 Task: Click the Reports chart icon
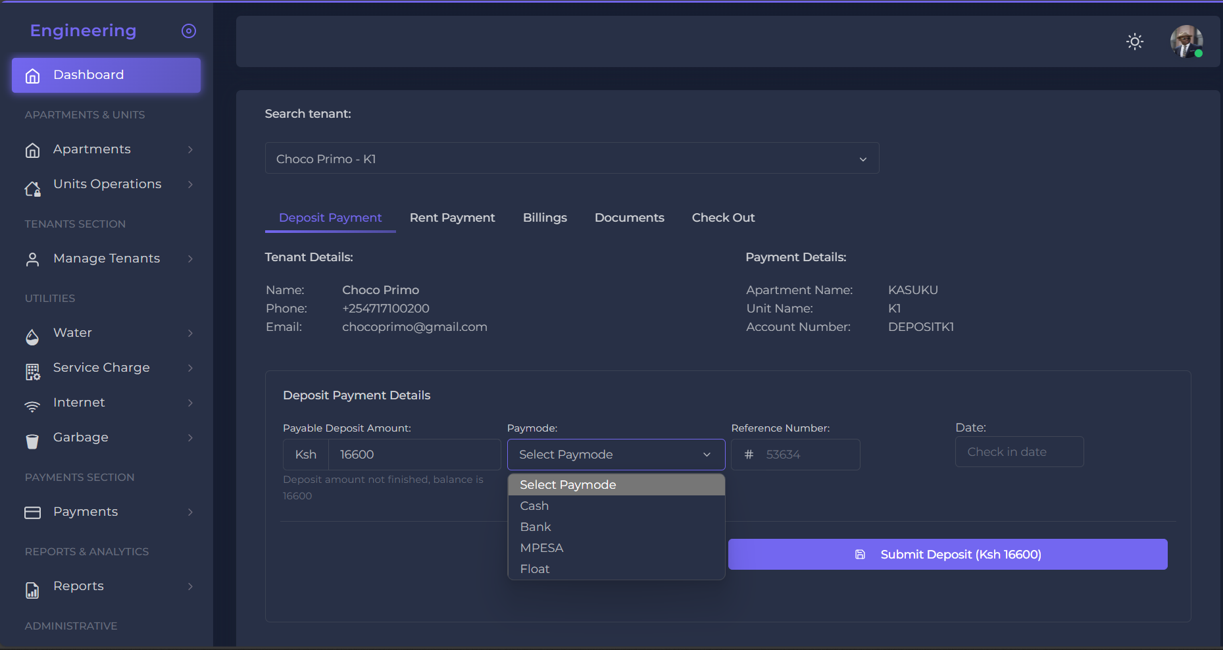32,590
